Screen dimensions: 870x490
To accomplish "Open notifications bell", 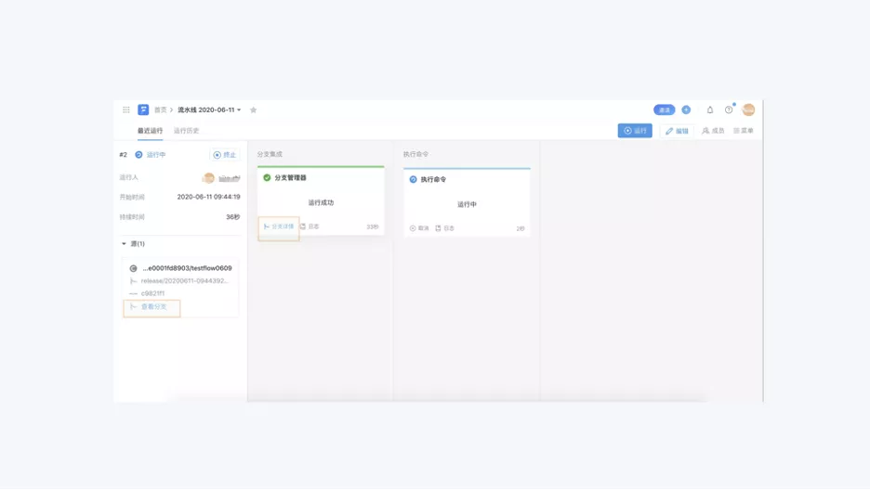I will 709,110.
